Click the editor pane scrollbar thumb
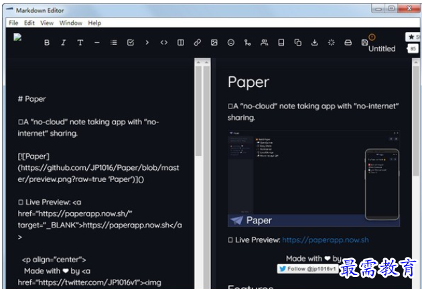Viewport: 422px width, 289px height. [x=199, y=111]
